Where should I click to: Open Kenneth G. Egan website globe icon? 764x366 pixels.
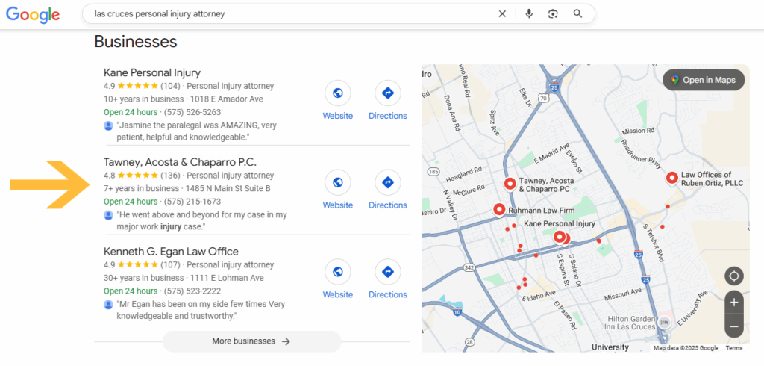point(338,272)
